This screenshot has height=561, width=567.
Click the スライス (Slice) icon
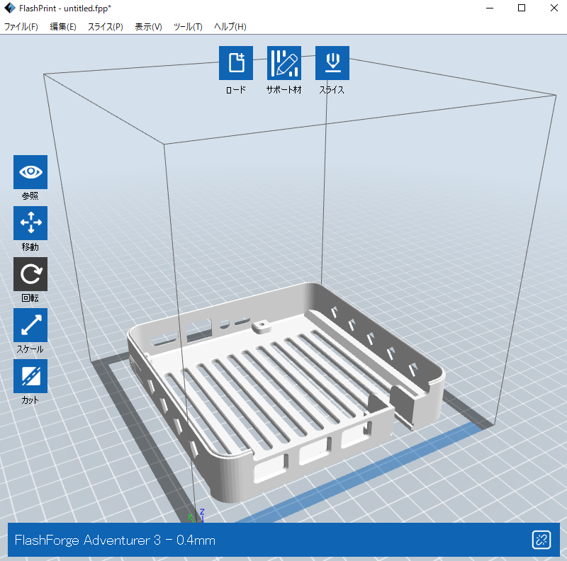click(x=332, y=64)
